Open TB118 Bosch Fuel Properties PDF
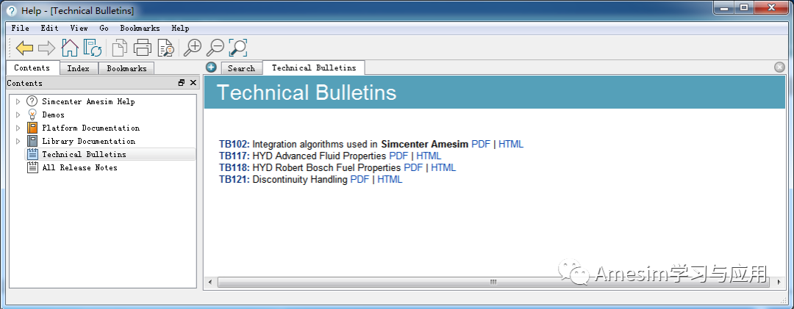Image resolution: width=794 pixels, height=309 pixels. (x=413, y=167)
